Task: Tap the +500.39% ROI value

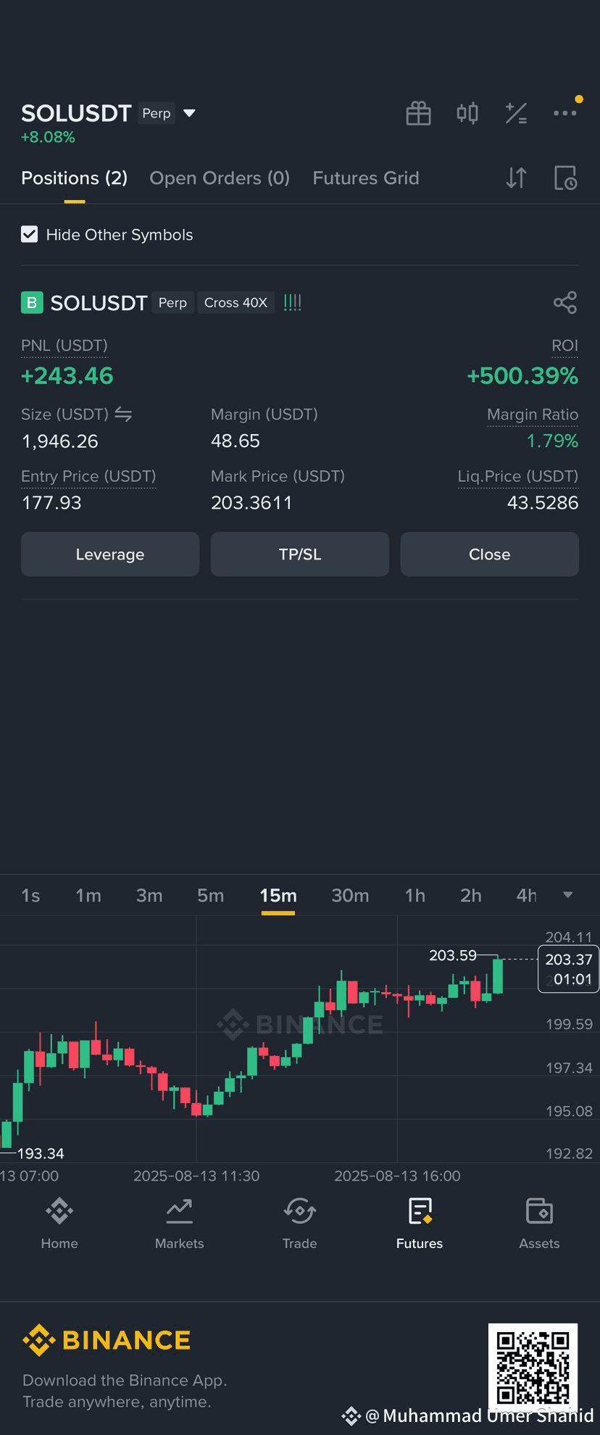Action: [522, 375]
